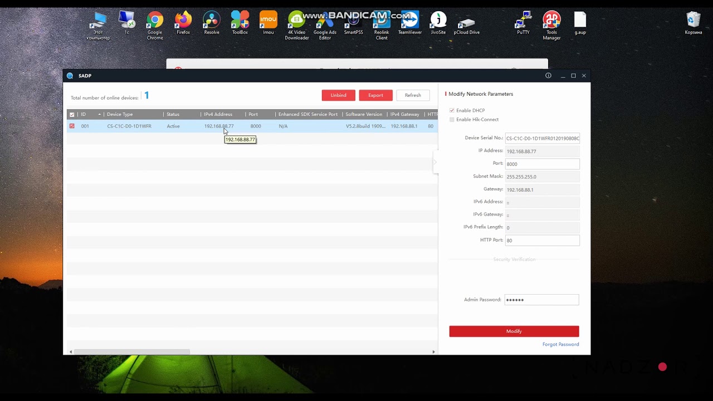The width and height of the screenshot is (713, 401).
Task: Open the JivoSite desktop shortcut
Action: 438,23
